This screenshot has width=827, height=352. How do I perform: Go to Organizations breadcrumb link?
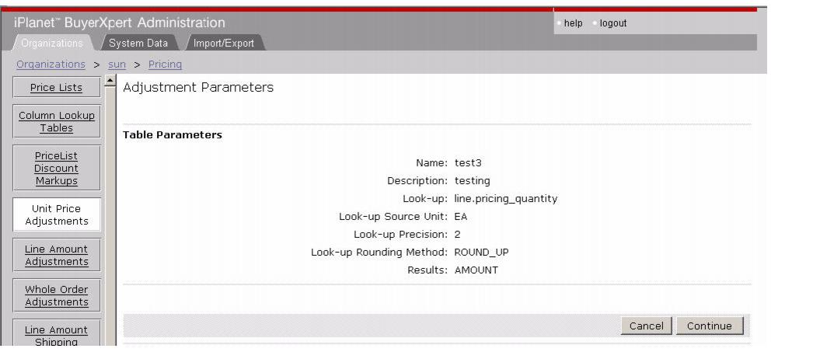click(51, 64)
